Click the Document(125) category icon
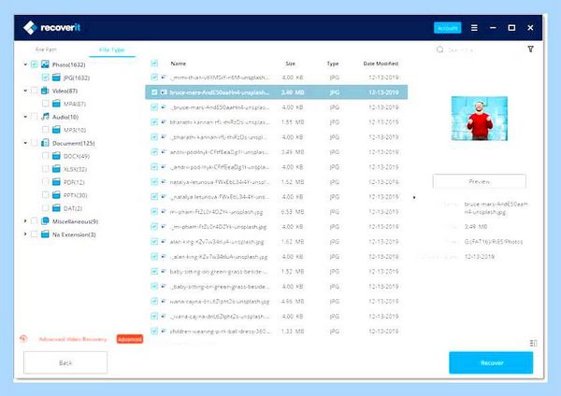 coord(45,143)
